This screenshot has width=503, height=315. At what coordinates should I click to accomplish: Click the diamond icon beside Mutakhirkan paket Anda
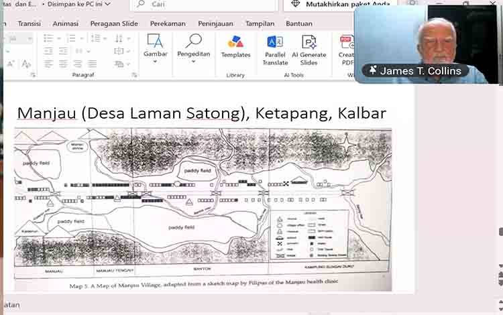[295, 4]
